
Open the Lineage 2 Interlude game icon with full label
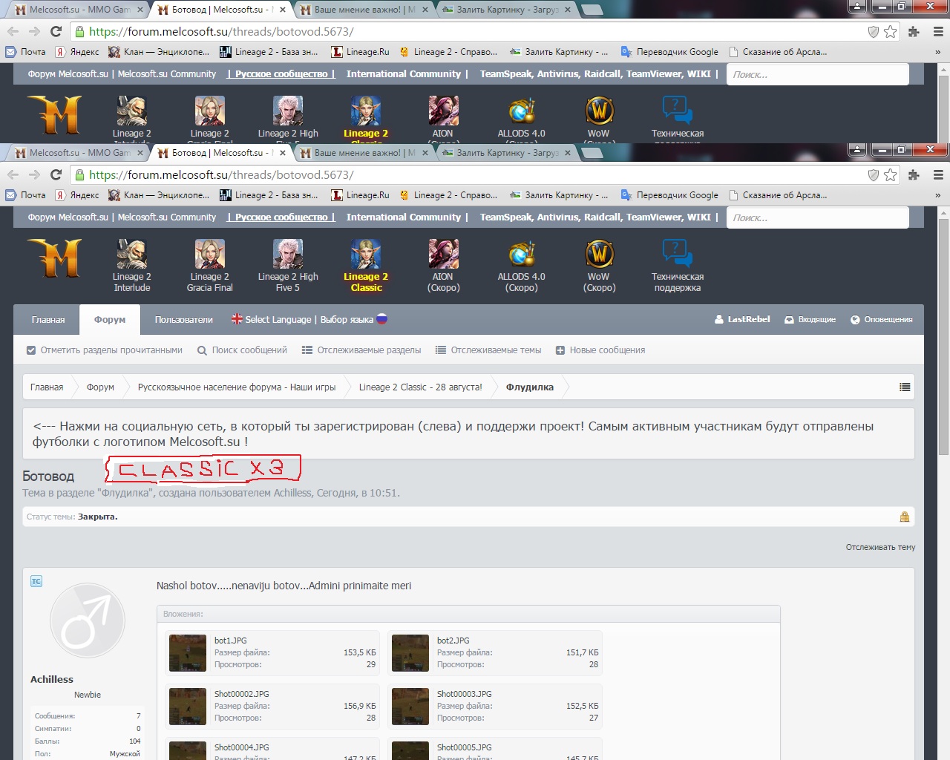(x=132, y=266)
